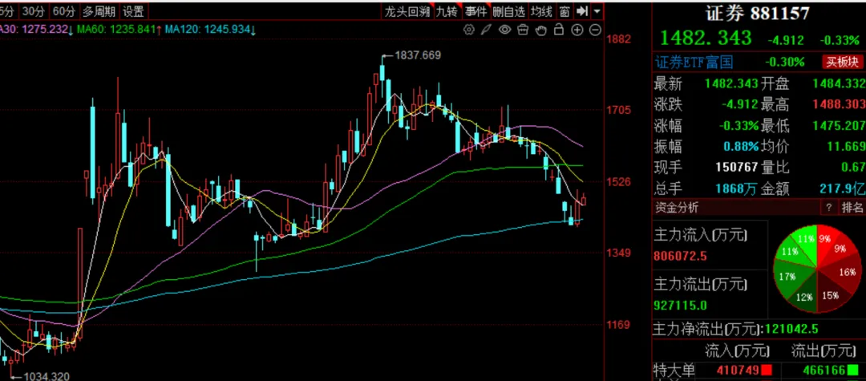Open the 排名 ranking button
This screenshot has width=866, height=381.
[852, 208]
